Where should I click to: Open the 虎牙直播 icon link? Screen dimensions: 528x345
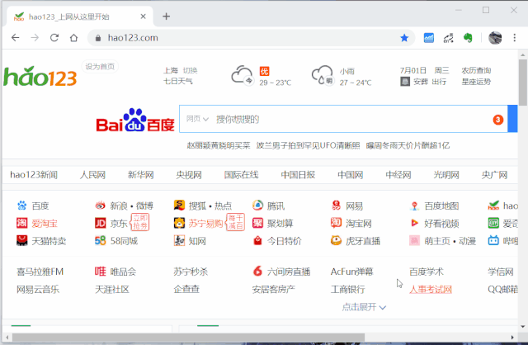pos(336,240)
